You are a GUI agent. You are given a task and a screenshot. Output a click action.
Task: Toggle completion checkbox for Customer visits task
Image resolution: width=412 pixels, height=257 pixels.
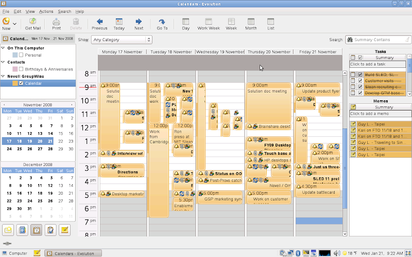point(360,81)
